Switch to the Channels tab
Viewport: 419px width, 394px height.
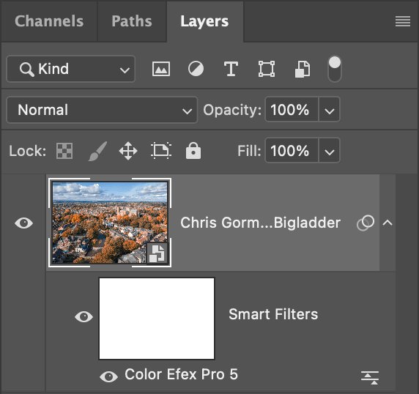click(x=49, y=21)
